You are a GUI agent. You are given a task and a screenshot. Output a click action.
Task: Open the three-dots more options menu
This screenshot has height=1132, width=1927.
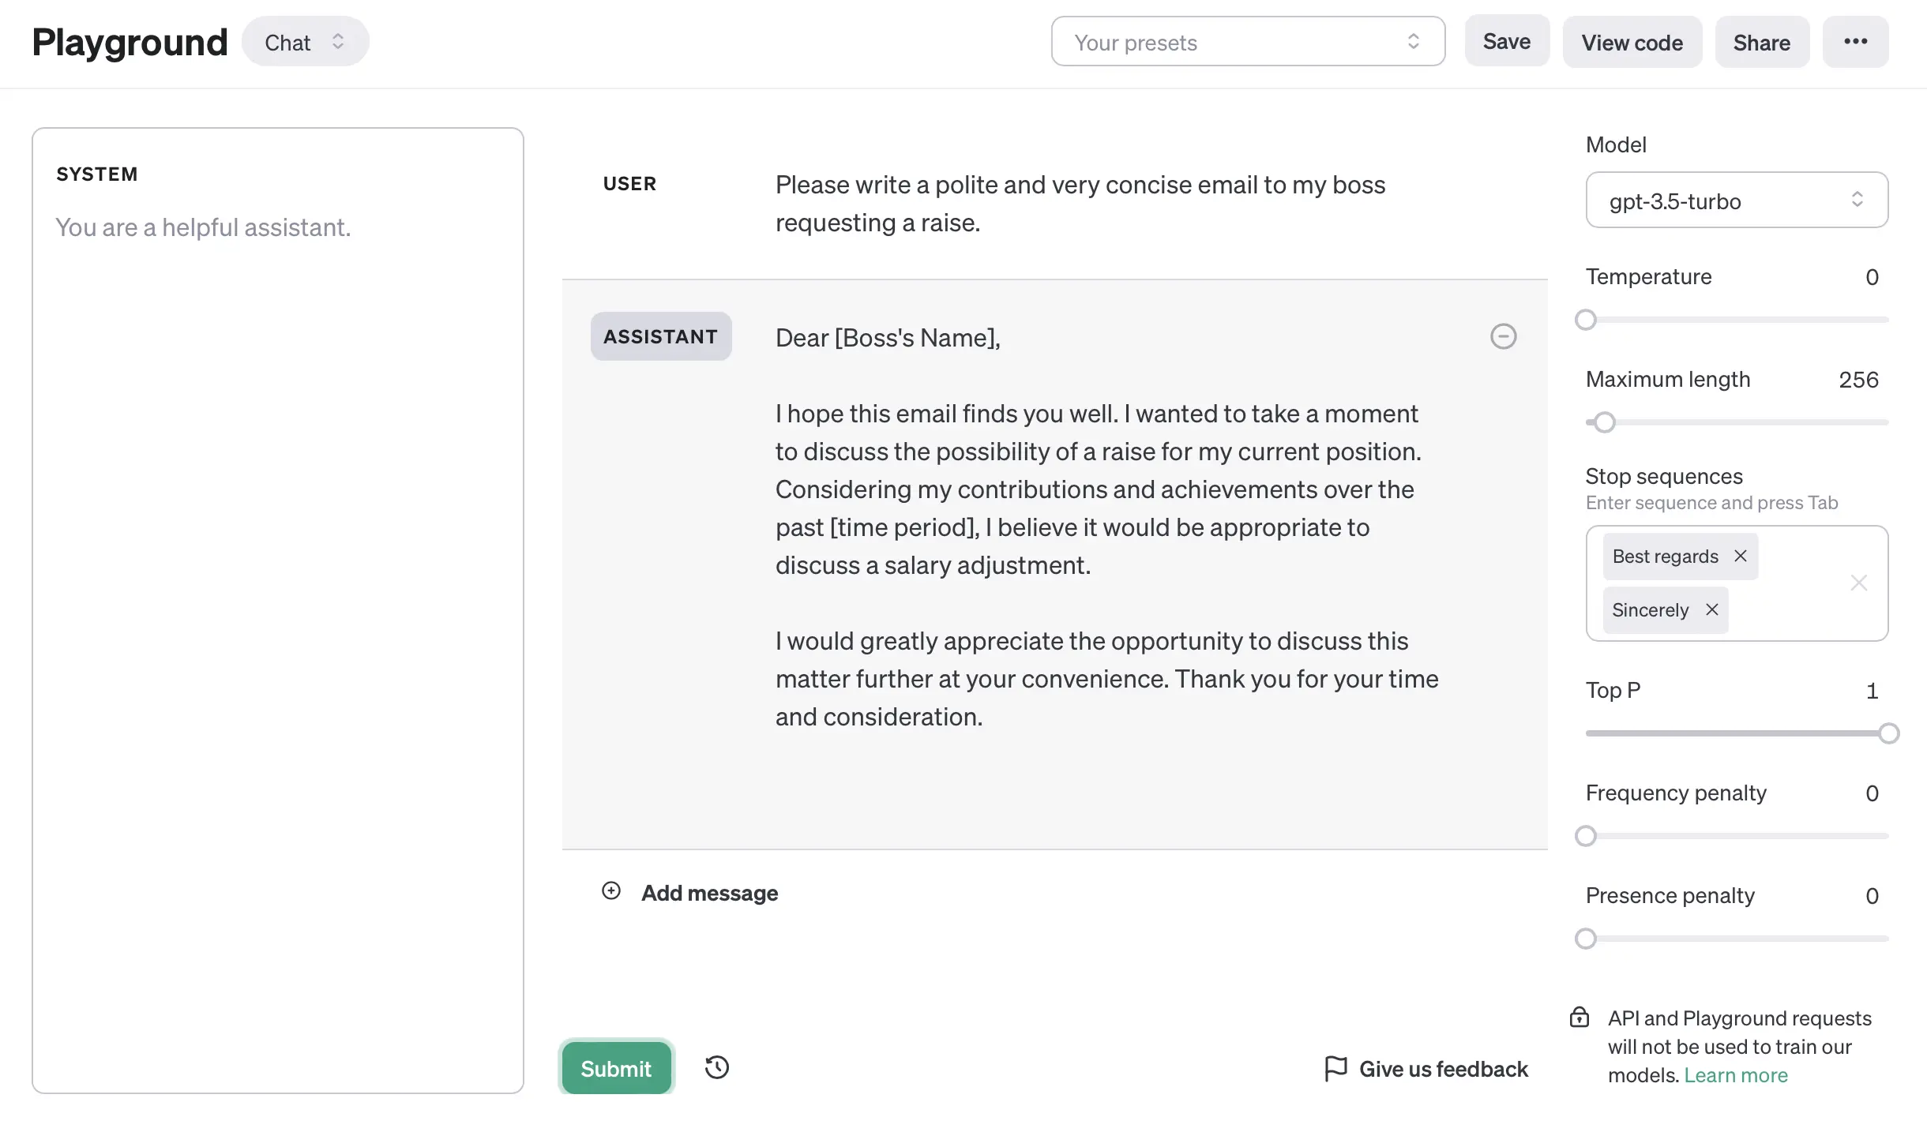click(1855, 42)
